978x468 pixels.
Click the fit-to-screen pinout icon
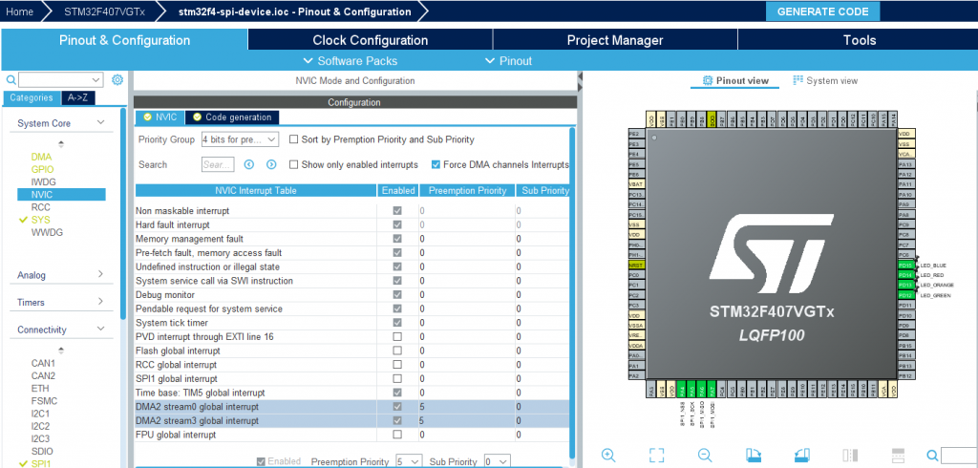656,455
